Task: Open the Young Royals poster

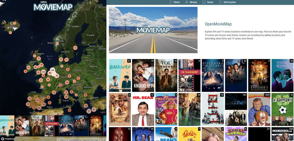Action: coord(283,75)
